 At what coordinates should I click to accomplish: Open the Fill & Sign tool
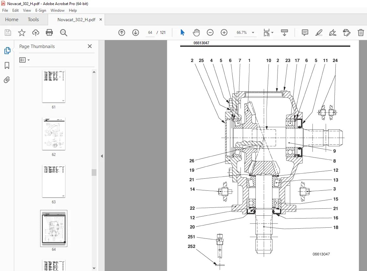click(x=333, y=33)
